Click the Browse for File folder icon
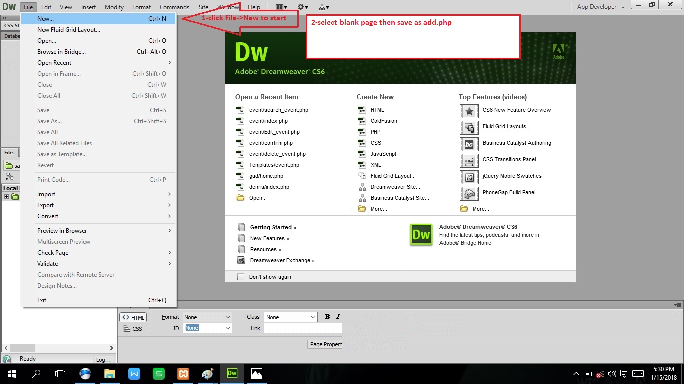The image size is (684, 384). [377, 329]
